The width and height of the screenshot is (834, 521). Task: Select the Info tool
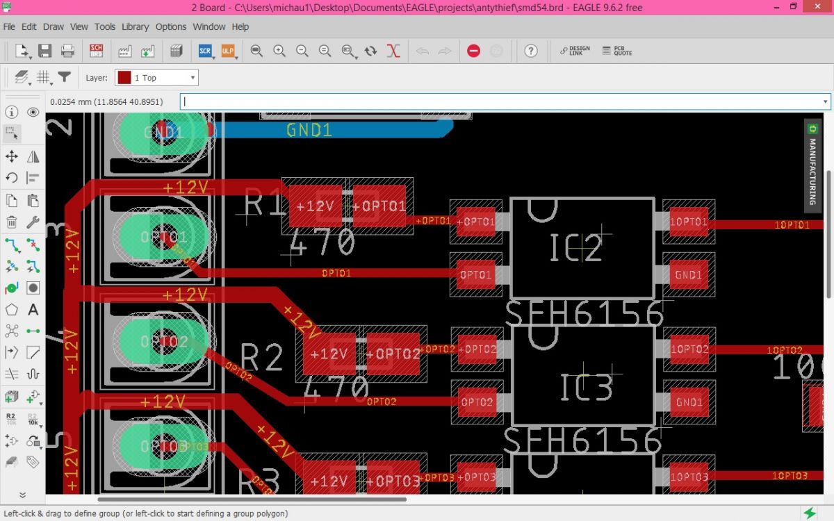[x=12, y=112]
